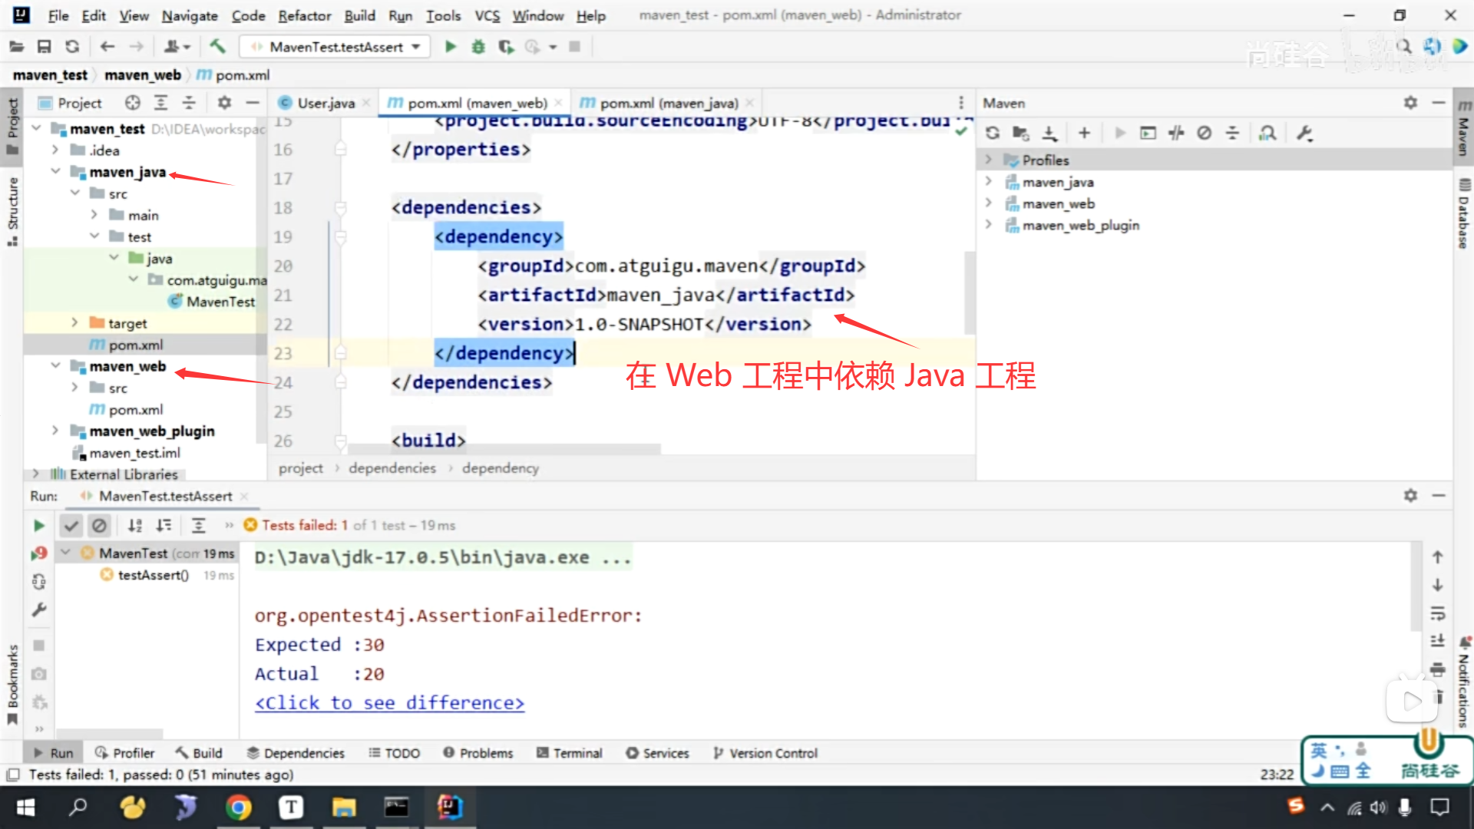This screenshot has width=1474, height=829.
Task: Expand Profiles node in Maven panel
Action: (989, 160)
